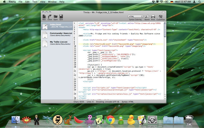The height and width of the screenshot is (128, 204).
Task: Click the Commander Keen.txt file icon
Action: [45, 35]
